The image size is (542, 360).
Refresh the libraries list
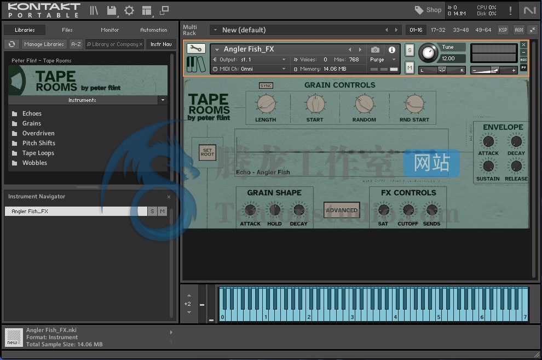point(11,44)
